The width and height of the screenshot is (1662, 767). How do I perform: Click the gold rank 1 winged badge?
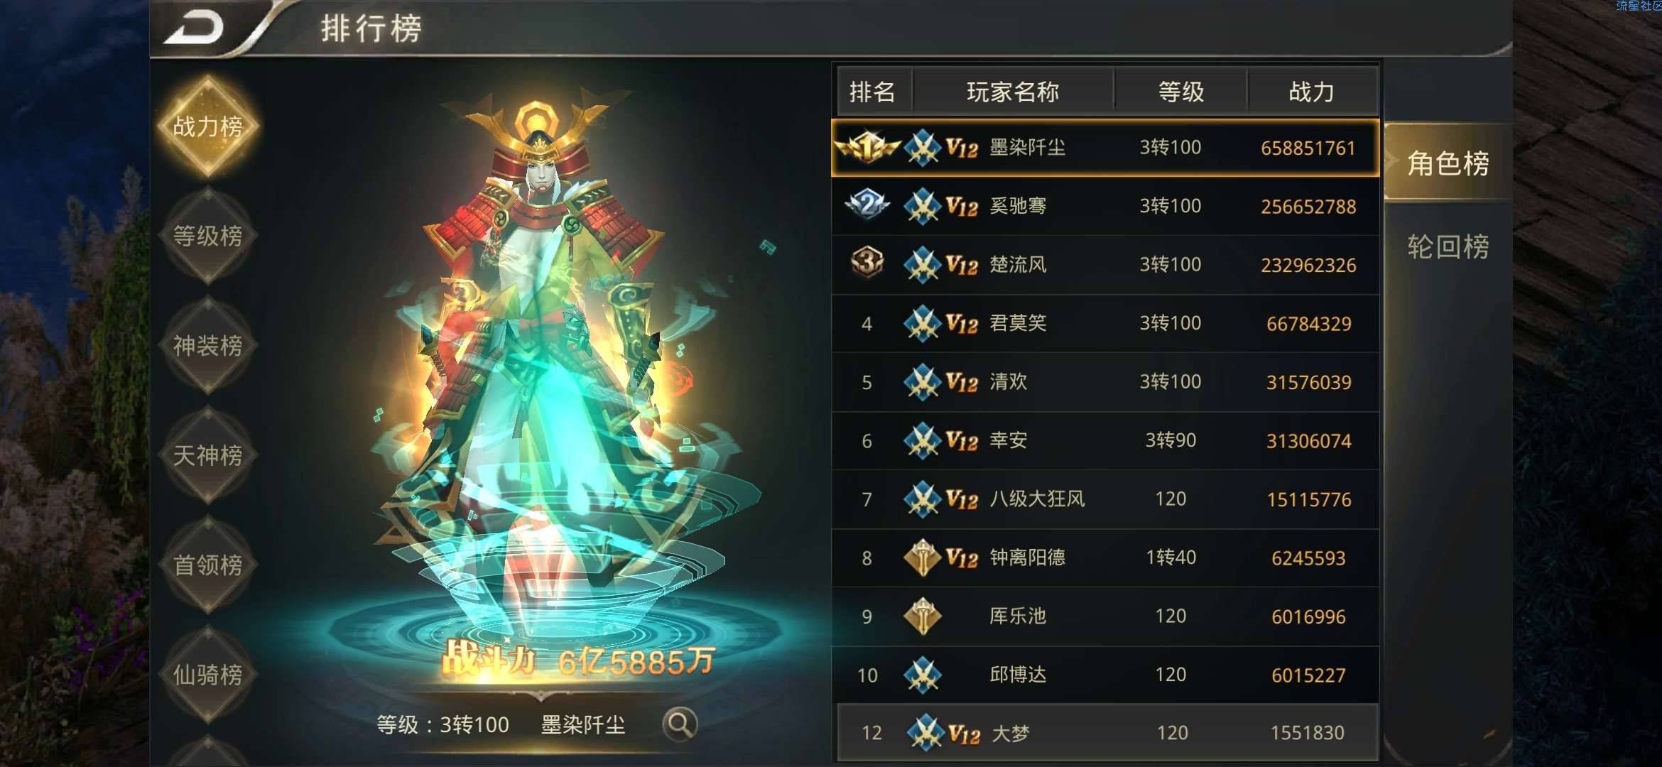pyautogui.click(x=867, y=148)
